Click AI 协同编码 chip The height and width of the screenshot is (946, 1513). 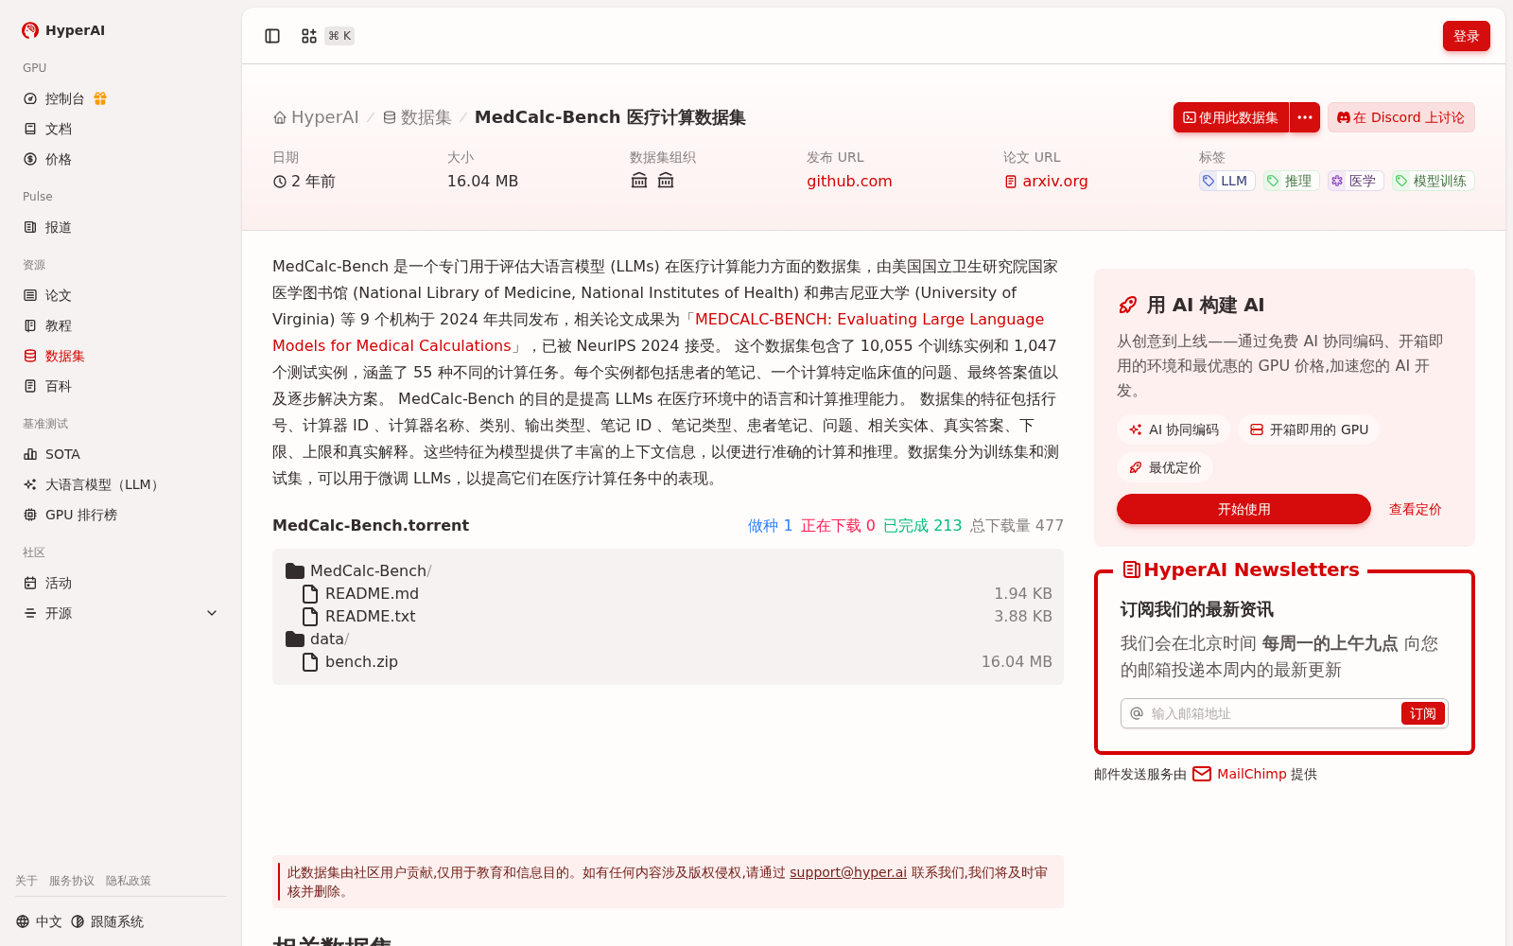1174,429
